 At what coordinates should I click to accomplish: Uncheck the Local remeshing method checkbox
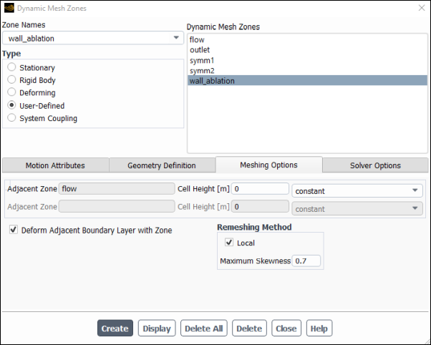pos(229,242)
